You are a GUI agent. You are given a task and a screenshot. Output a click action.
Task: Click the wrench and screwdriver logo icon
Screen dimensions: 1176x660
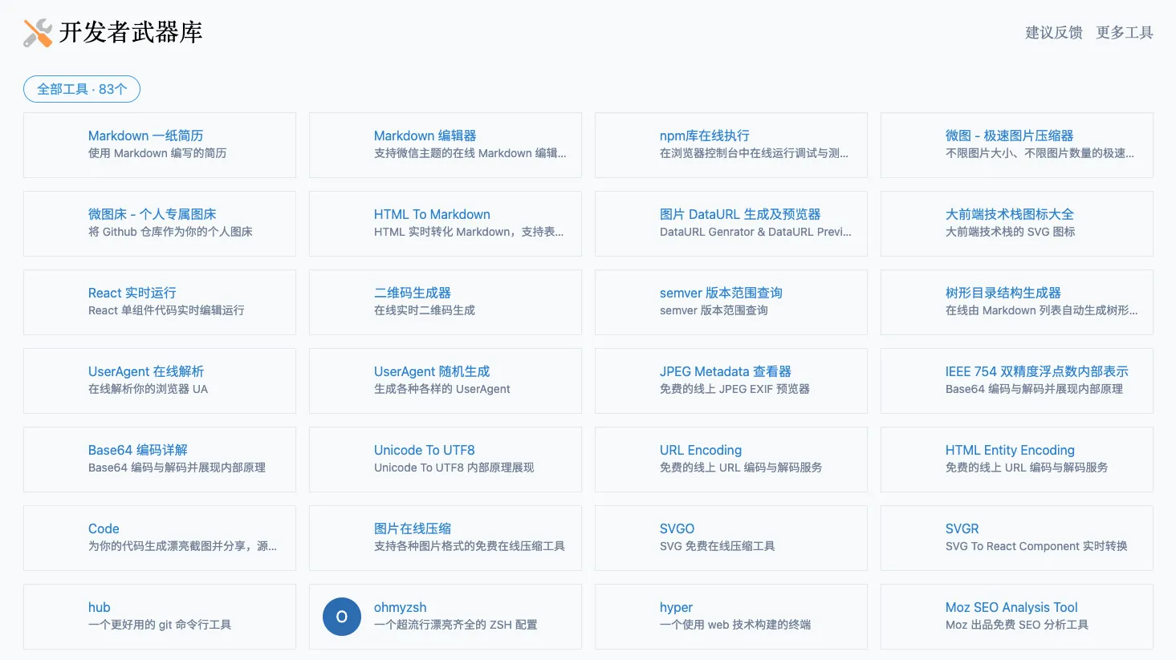[38, 33]
